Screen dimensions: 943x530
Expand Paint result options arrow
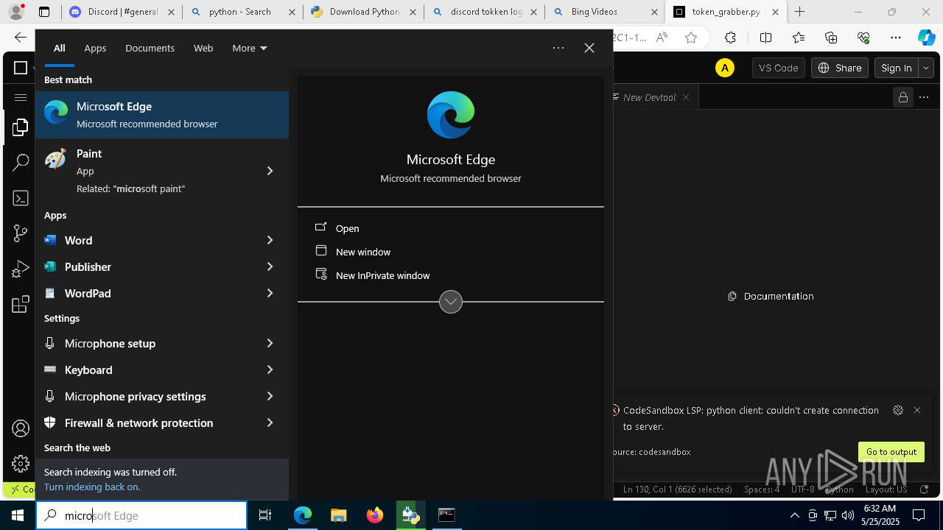(270, 171)
